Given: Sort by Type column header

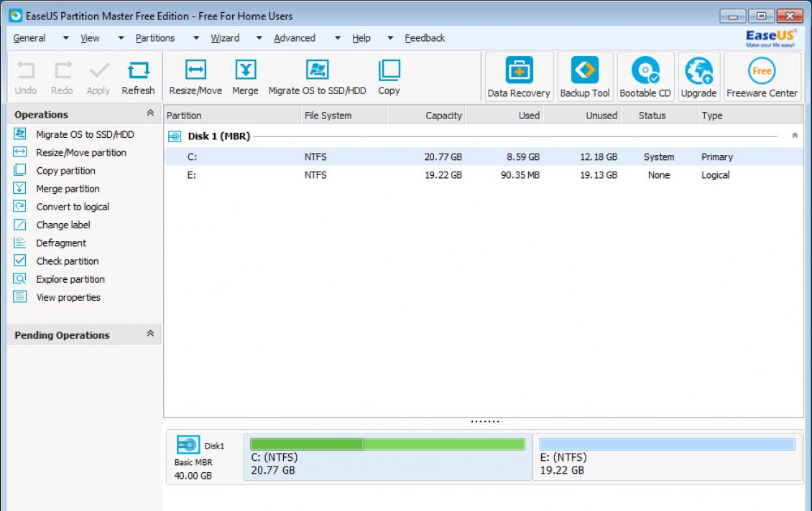Looking at the screenshot, I should pyautogui.click(x=750, y=116).
